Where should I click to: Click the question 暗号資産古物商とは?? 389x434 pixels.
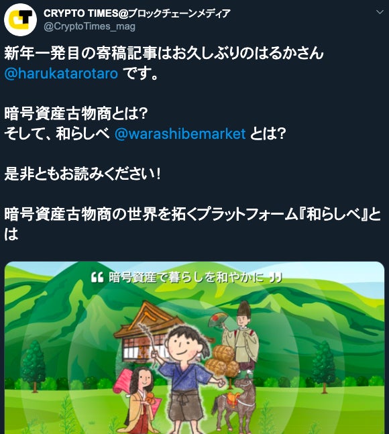(x=76, y=113)
